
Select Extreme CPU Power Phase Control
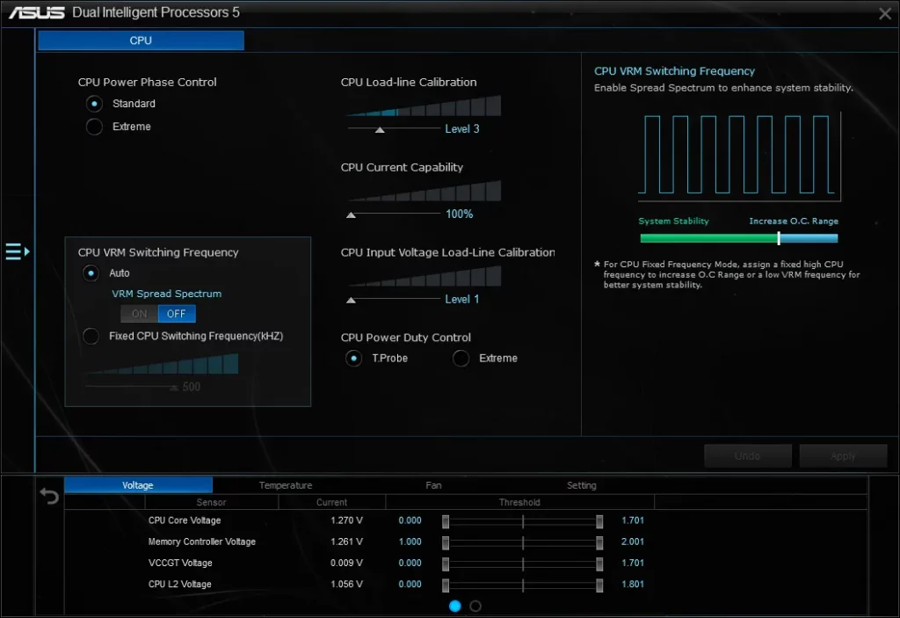[94, 127]
